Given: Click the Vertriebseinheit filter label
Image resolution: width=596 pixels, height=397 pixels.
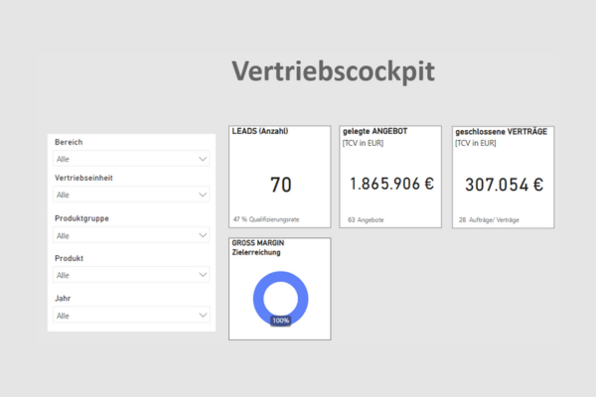Looking at the screenshot, I should [83, 178].
